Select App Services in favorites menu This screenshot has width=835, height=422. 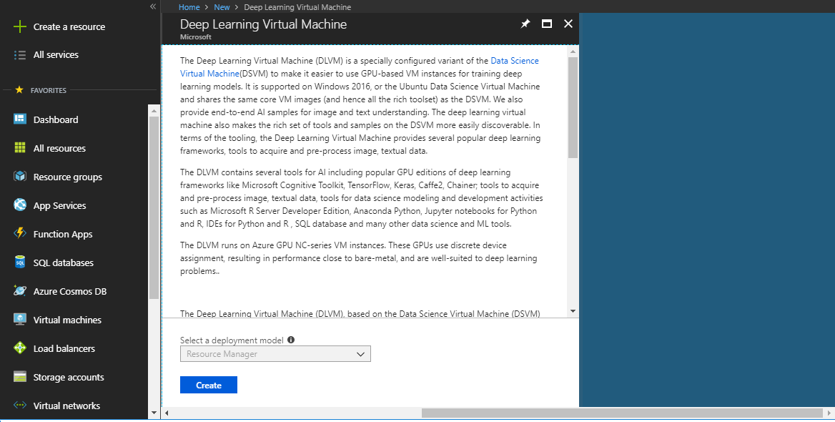59,206
